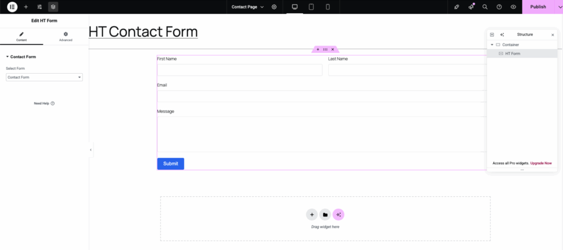Close the Structure panel
Screen dimensions: 563x250
(553, 35)
